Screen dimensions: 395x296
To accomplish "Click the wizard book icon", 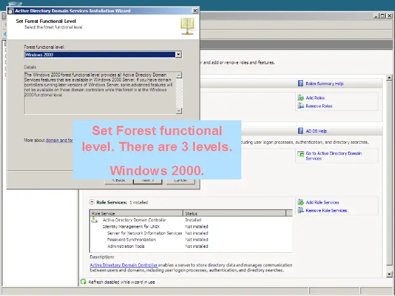I will point(187,26).
